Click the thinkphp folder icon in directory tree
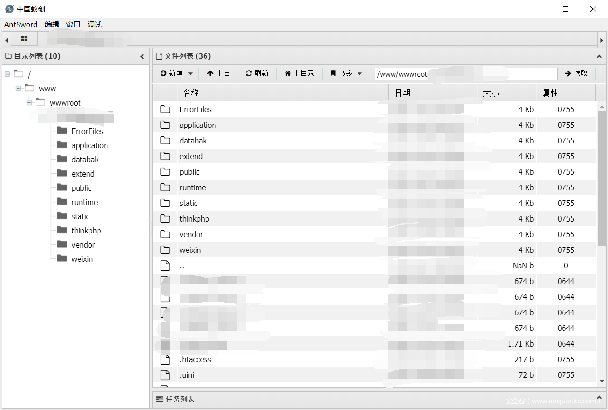The width and height of the screenshot is (608, 410). click(62, 230)
